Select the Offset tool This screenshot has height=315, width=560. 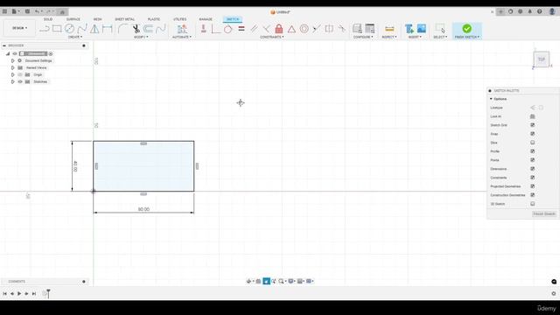point(148,29)
